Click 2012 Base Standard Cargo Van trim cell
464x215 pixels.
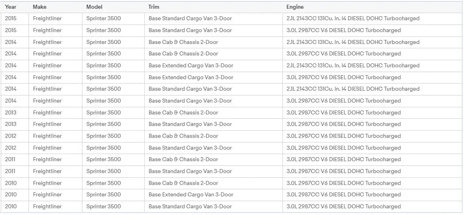click(190, 148)
